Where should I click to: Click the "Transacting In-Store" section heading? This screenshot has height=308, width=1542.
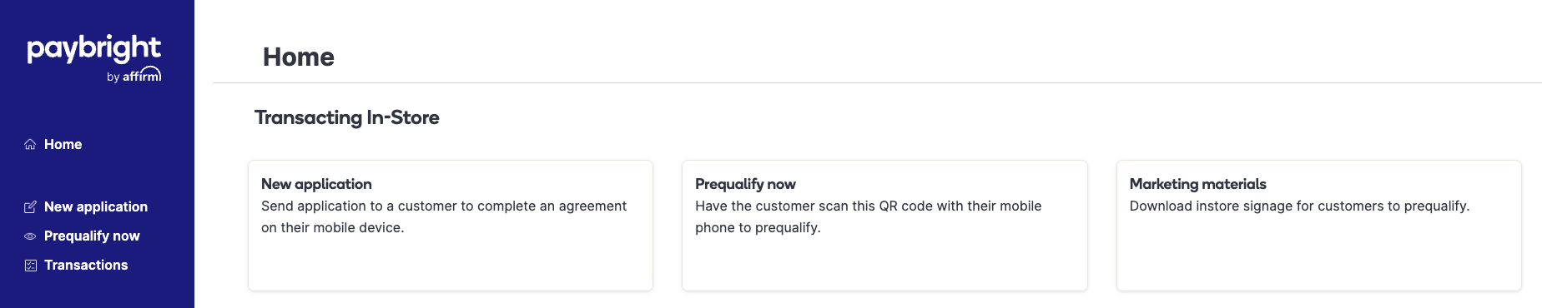click(347, 117)
